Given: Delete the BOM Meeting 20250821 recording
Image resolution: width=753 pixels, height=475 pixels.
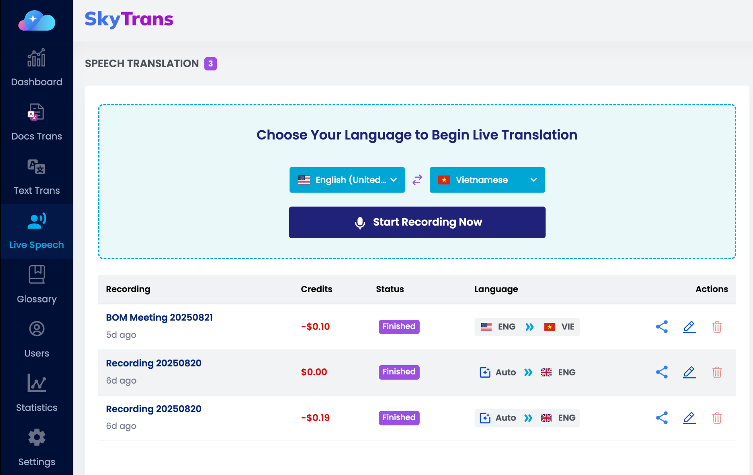Looking at the screenshot, I should [717, 327].
